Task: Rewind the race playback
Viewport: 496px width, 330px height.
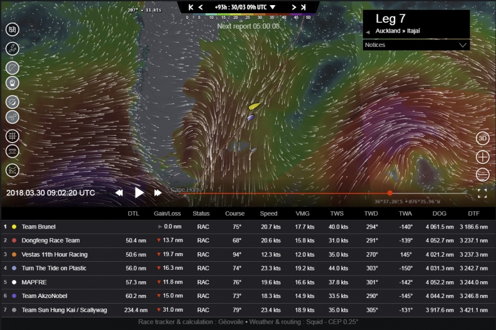Action: [119, 193]
